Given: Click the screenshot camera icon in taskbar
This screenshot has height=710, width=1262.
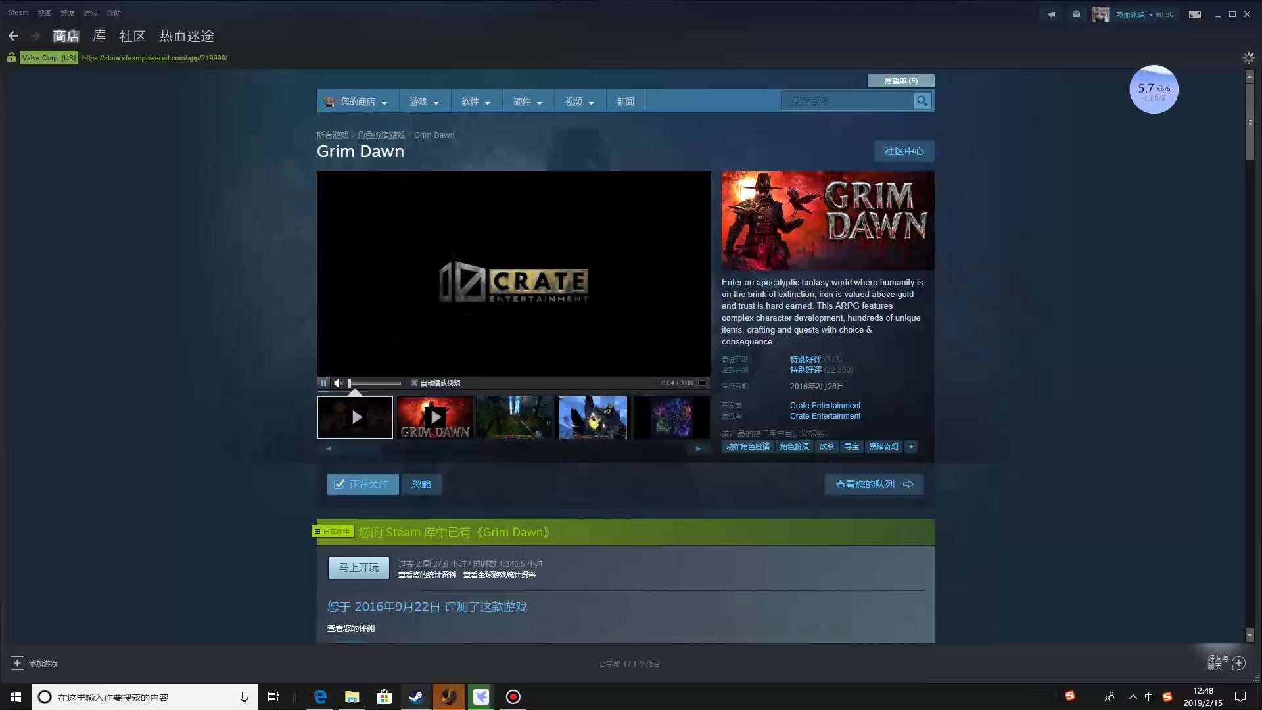Looking at the screenshot, I should (x=512, y=696).
